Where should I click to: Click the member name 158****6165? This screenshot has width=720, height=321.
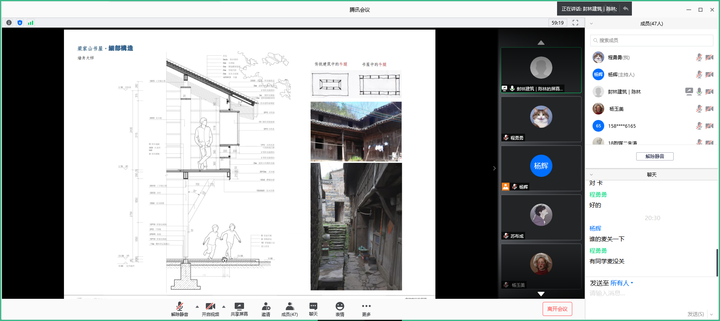coord(622,126)
